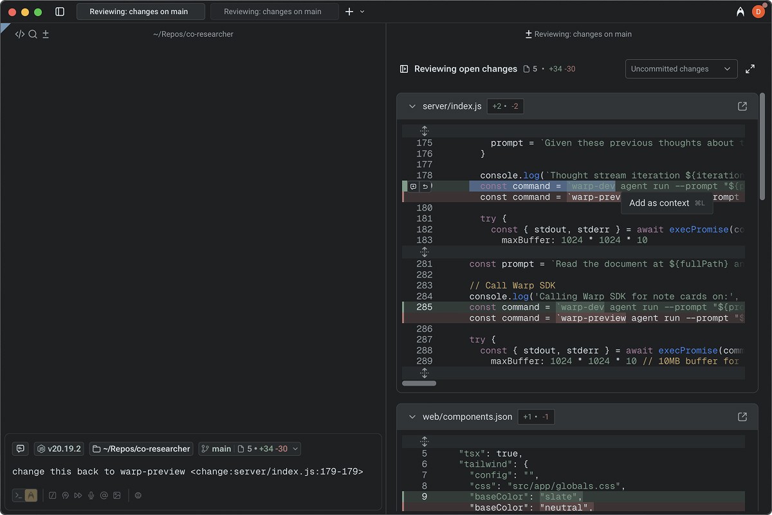This screenshot has height=515, width=772.
Task: Click the attach image icon in input bar
Action: point(116,496)
